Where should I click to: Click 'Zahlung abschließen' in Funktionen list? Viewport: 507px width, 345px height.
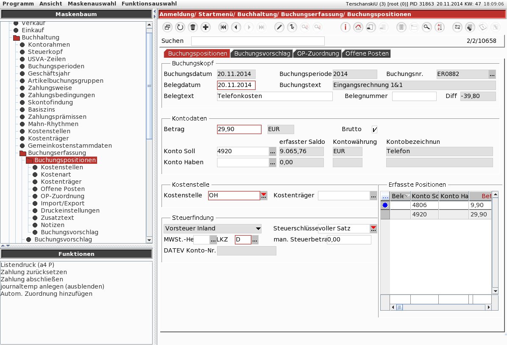pyautogui.click(x=32, y=279)
